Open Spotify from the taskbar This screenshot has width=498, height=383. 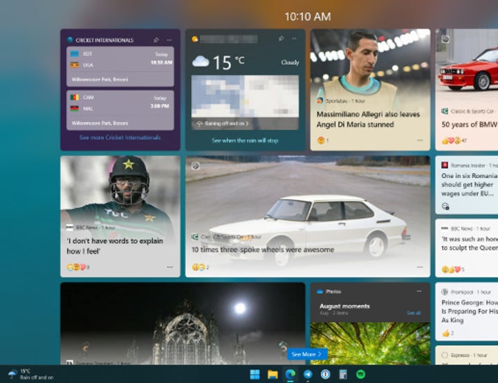(x=360, y=375)
